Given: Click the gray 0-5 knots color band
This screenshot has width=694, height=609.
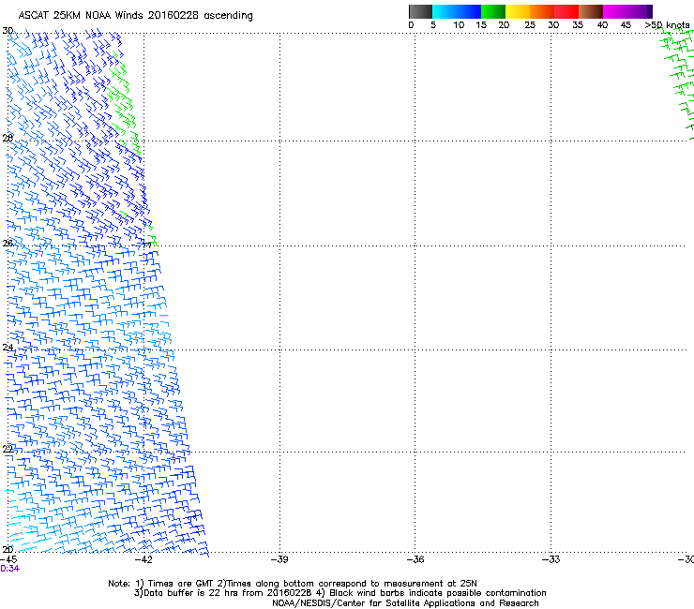Looking at the screenshot, I should (x=420, y=11).
